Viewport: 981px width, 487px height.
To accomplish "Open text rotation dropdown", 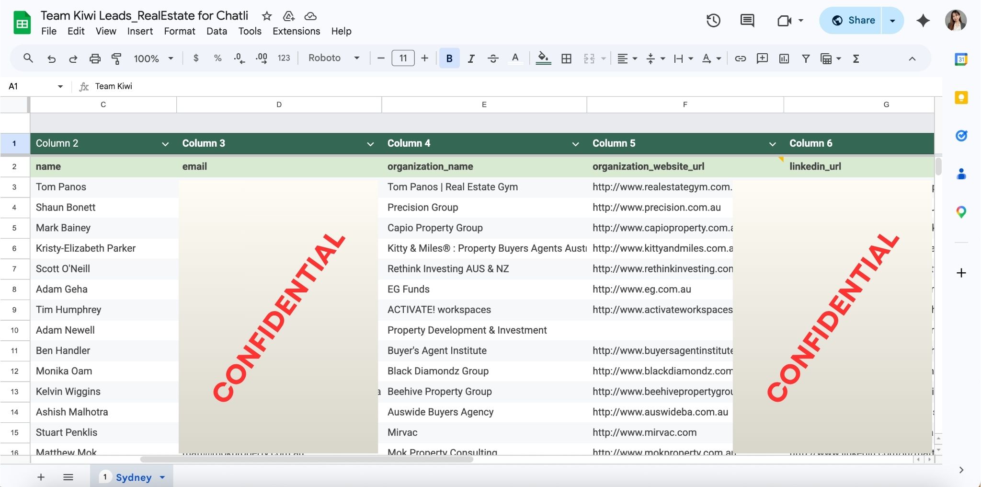I will pos(711,58).
